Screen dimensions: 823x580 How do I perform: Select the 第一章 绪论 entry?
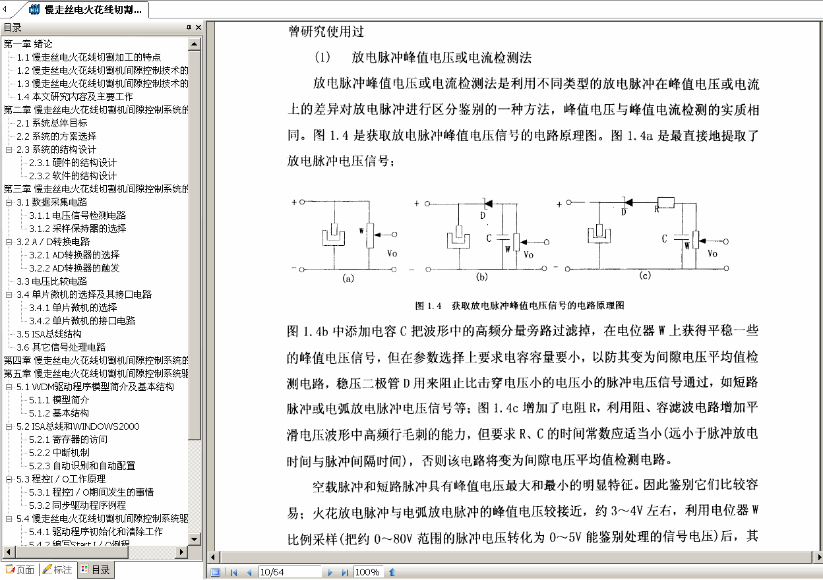pos(28,44)
